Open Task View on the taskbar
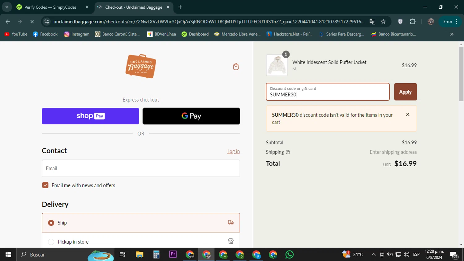Viewport: 464px width, 261px height. [122, 254]
